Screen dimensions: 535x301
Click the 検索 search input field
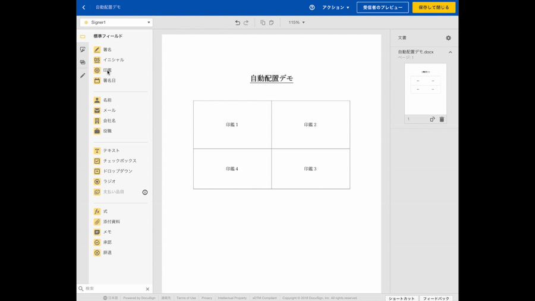tap(114, 289)
